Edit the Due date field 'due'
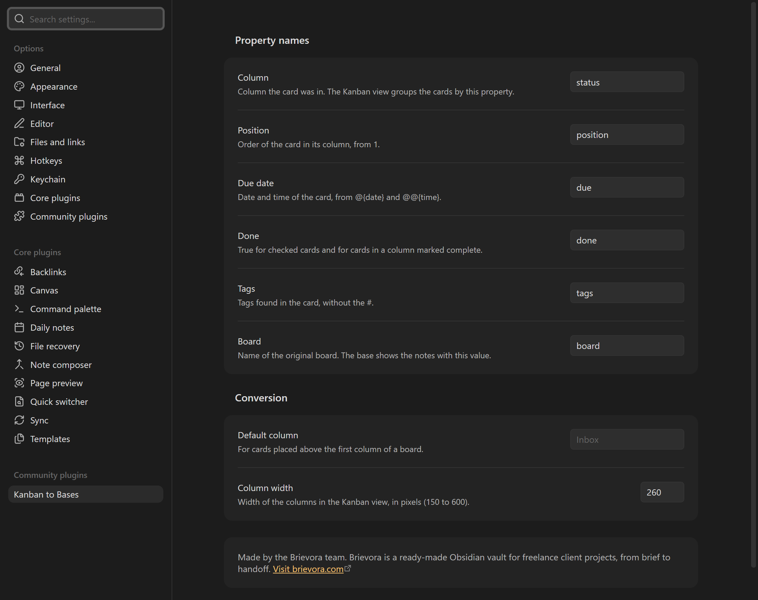This screenshot has height=600, width=758. pyautogui.click(x=627, y=187)
